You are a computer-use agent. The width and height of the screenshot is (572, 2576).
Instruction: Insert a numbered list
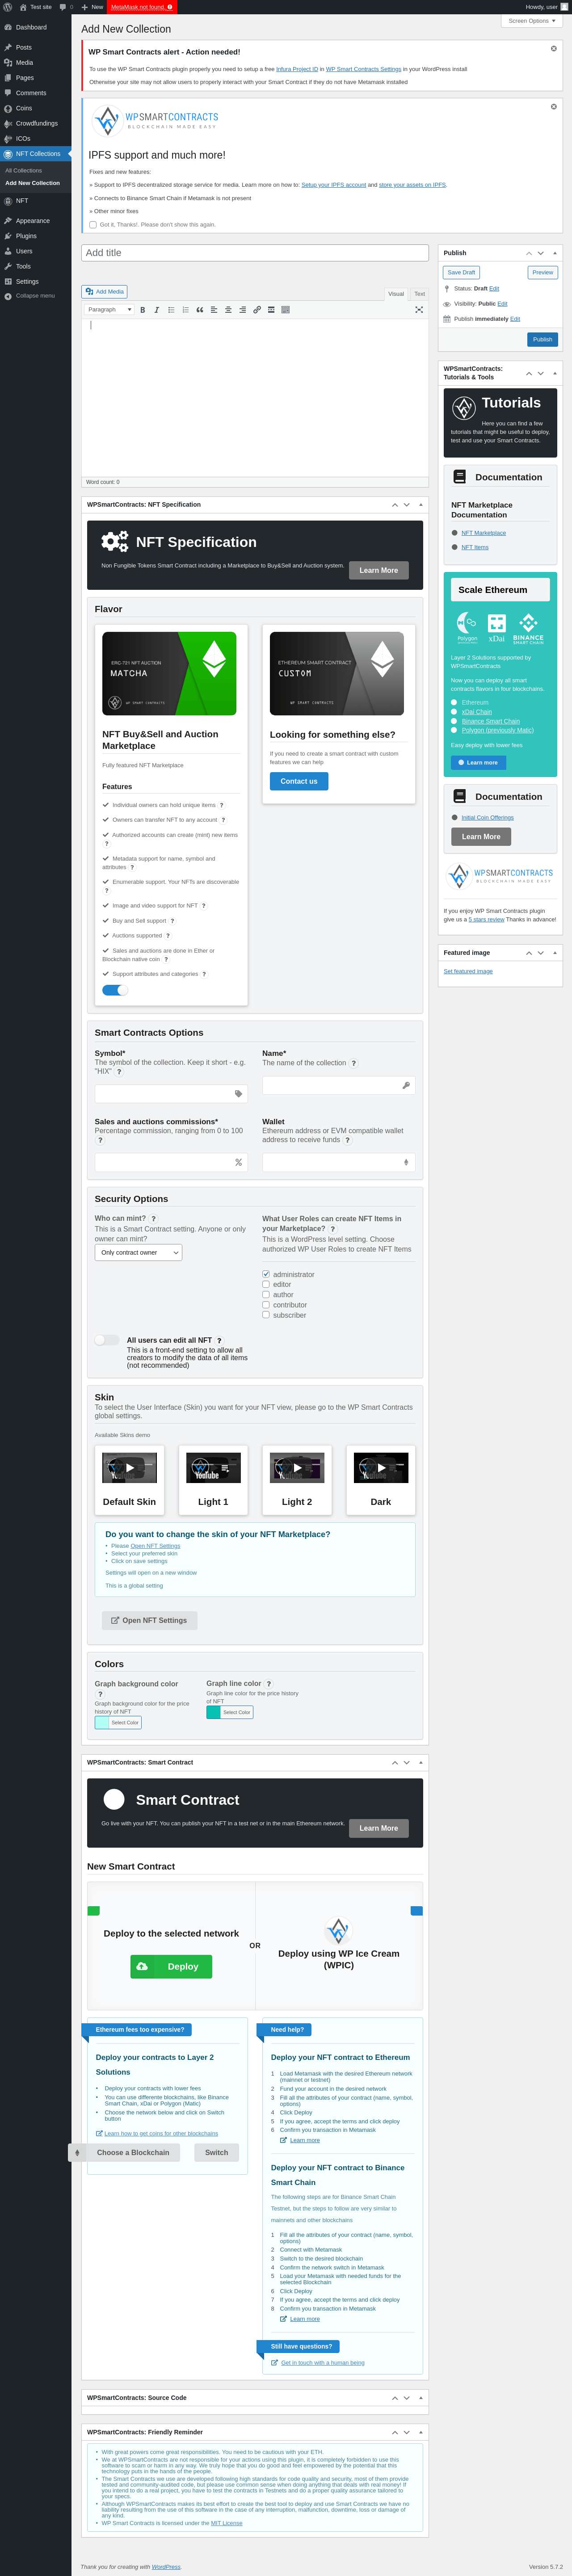(185, 310)
